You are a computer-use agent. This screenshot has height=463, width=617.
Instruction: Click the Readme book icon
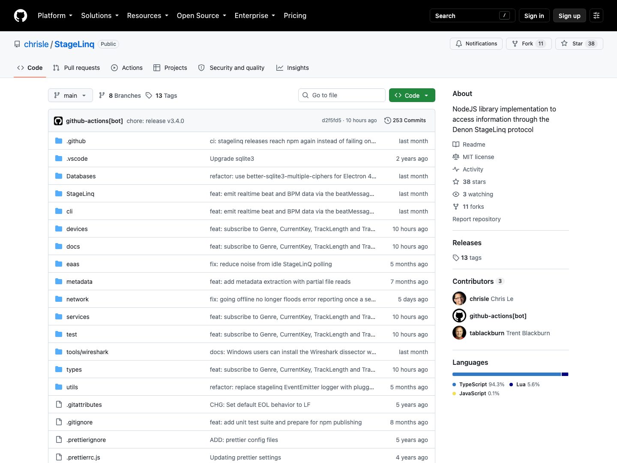coord(456,144)
